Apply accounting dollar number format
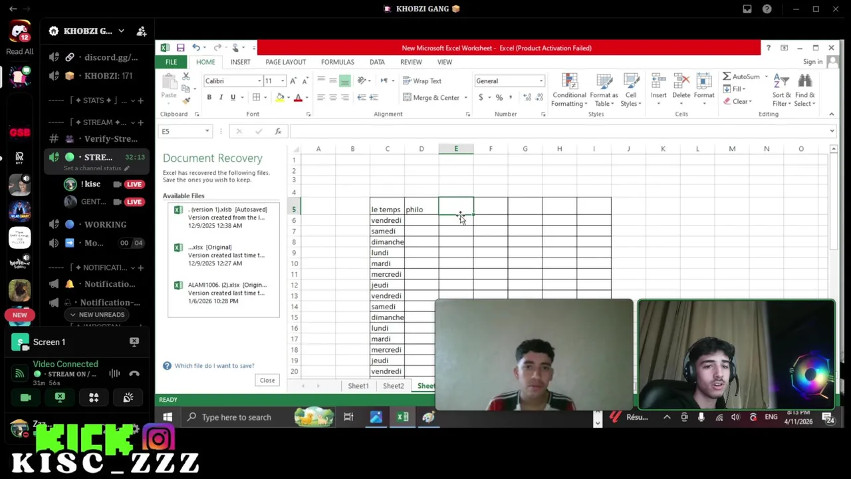The image size is (851, 479). pyautogui.click(x=481, y=97)
